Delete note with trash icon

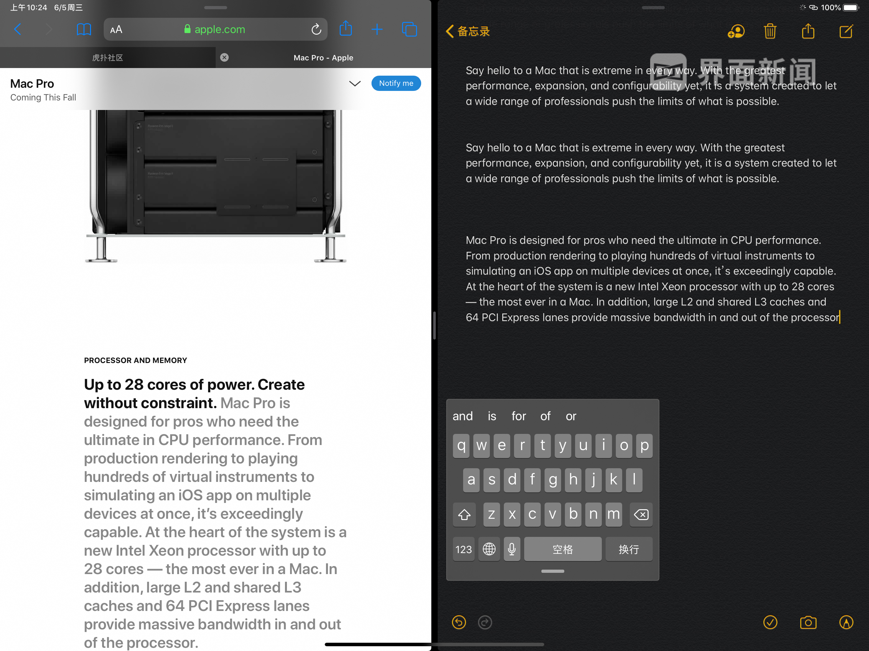[770, 31]
